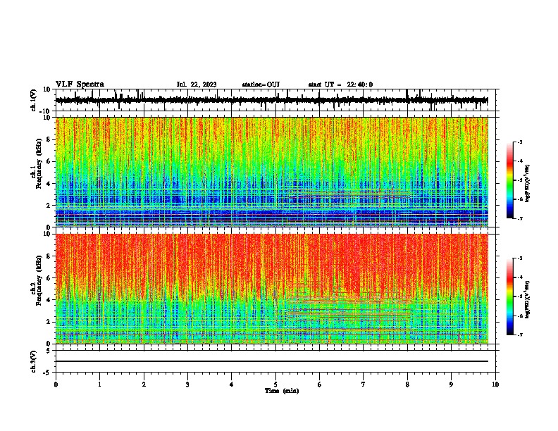The width and height of the screenshot is (558, 431).
Task: Click time axis tick label "6"
Action: coord(319,385)
